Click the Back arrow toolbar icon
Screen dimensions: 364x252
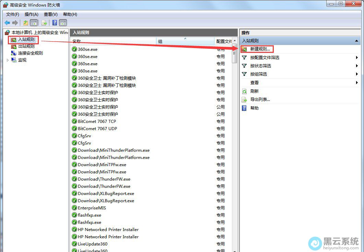(7, 23)
